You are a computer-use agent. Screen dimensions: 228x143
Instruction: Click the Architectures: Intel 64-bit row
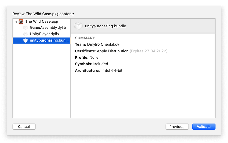[x=99, y=70]
